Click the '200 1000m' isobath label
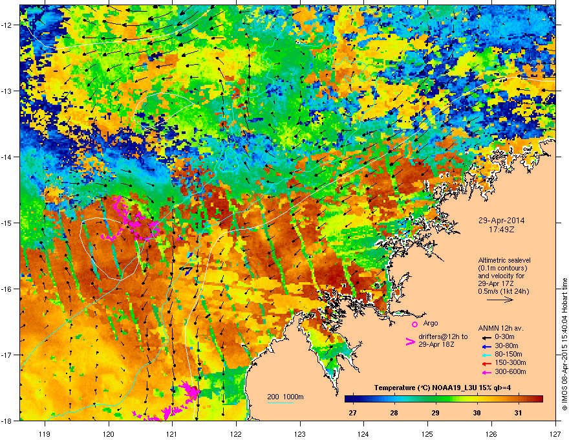 point(286,397)
